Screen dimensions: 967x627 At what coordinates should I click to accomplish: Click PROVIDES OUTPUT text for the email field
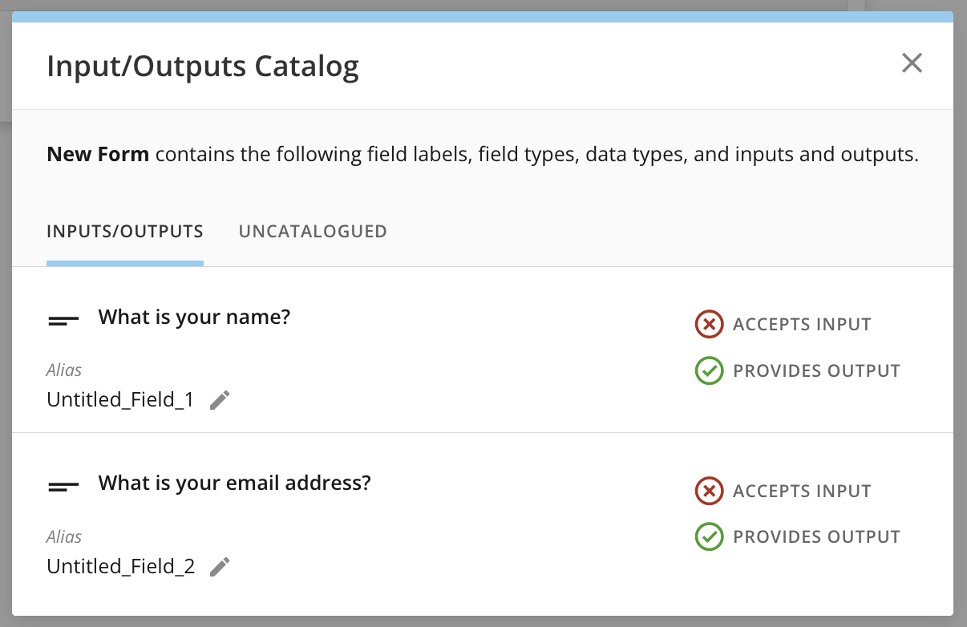pyautogui.click(x=816, y=537)
